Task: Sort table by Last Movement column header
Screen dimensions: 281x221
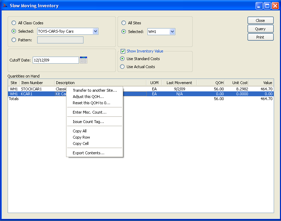Action: tap(179, 83)
